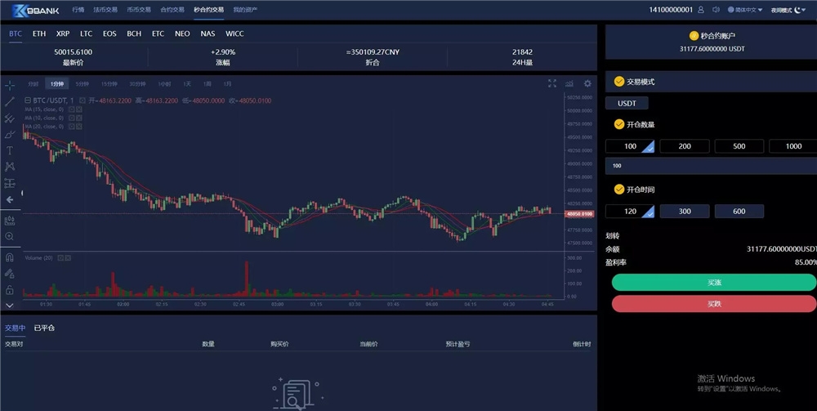Click the quantity input field showing 100
Screen dimensions: 817x411
click(710, 166)
